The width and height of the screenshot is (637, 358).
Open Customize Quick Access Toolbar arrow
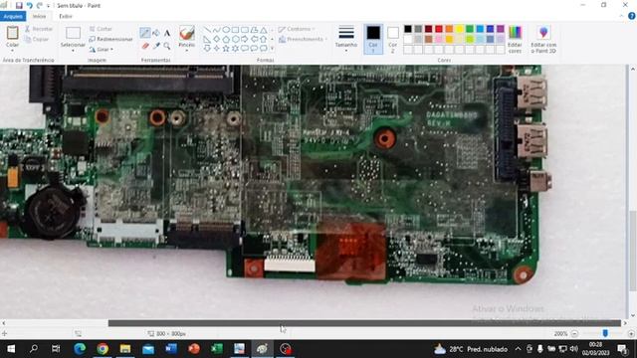[x=49, y=6]
